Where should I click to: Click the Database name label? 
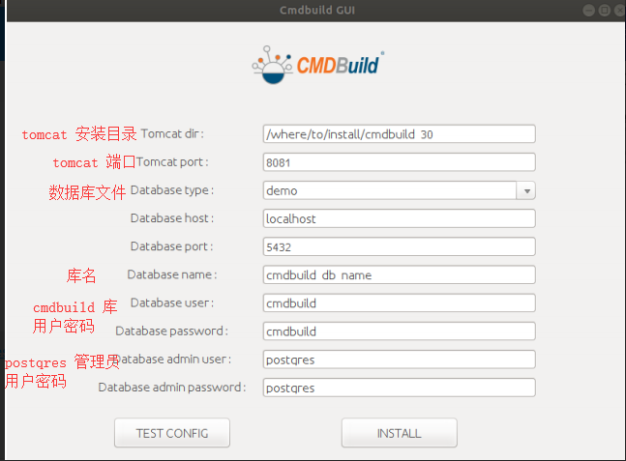(x=172, y=274)
